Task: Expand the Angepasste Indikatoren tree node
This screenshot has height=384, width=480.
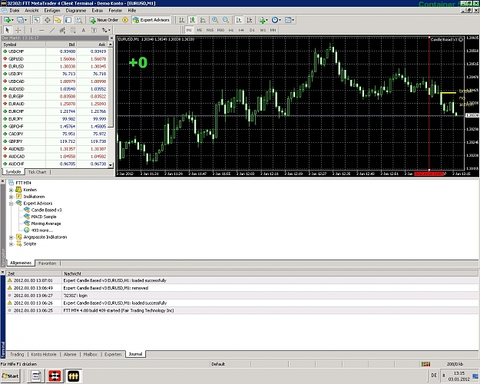Action: [11, 237]
